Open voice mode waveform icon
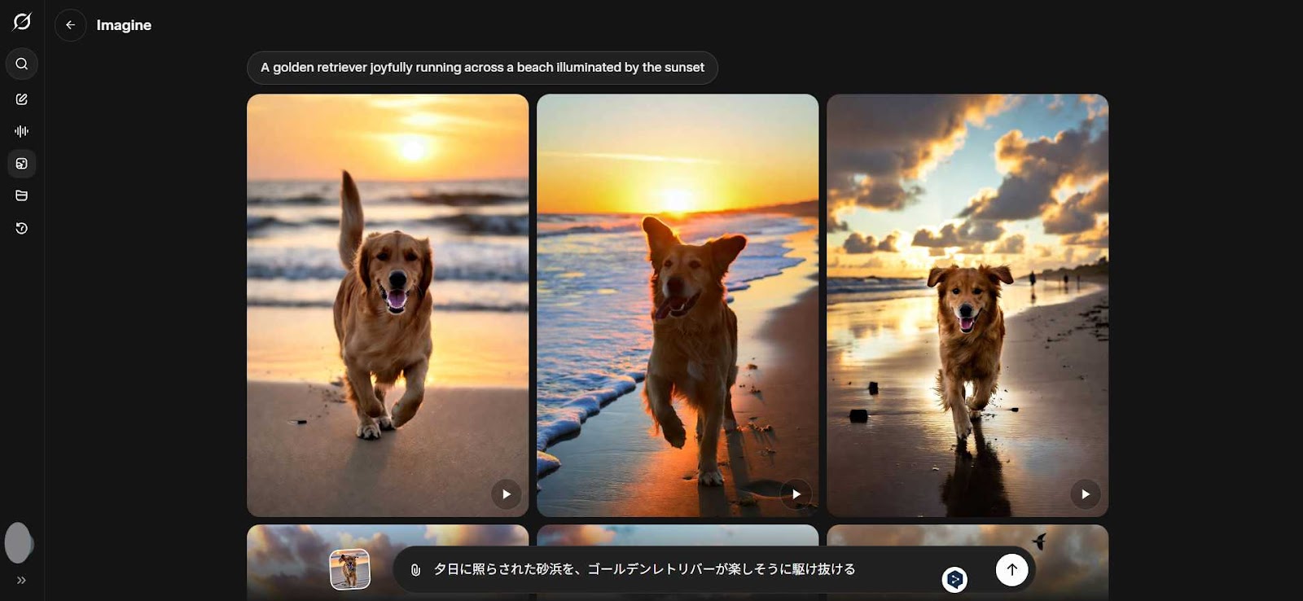The height and width of the screenshot is (601, 1303). (x=22, y=131)
